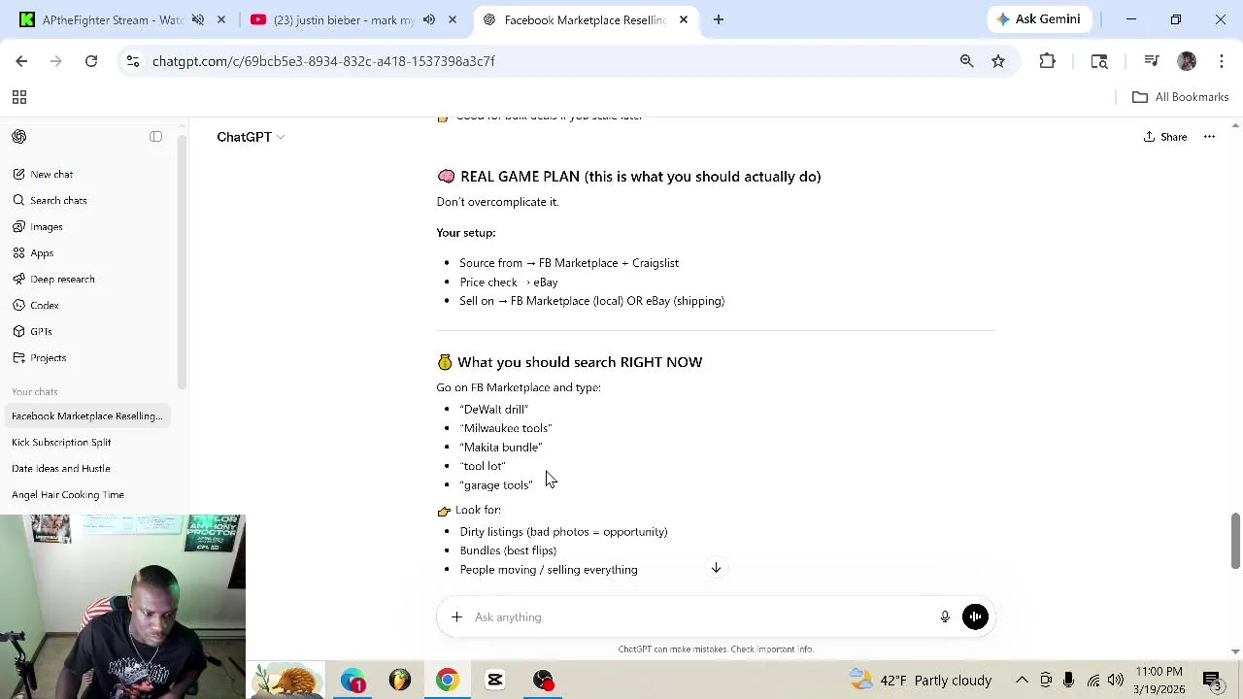This screenshot has width=1243, height=699.
Task: Open the Images section
Action: coord(88,226)
